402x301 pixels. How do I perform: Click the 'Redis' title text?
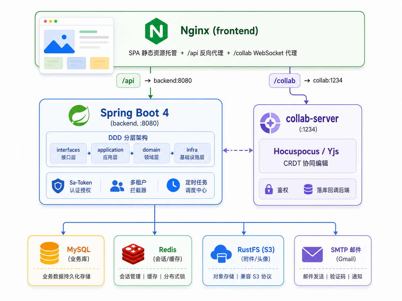[168, 249]
